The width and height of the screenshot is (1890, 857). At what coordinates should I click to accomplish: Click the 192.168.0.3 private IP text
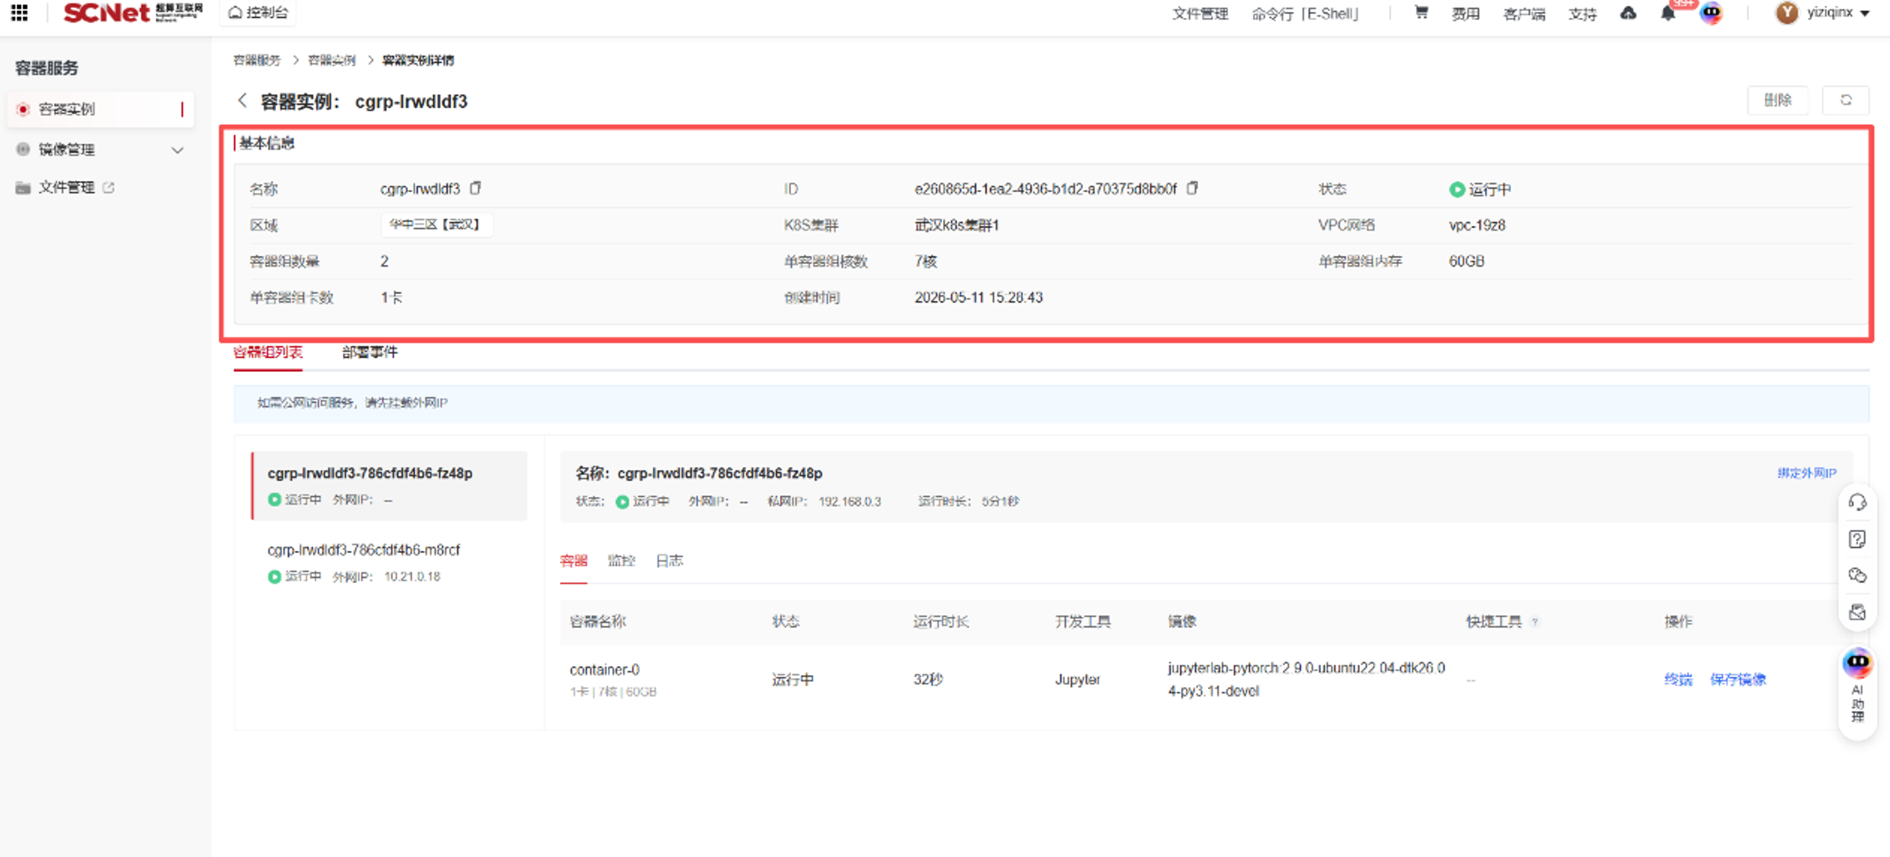pos(849,501)
